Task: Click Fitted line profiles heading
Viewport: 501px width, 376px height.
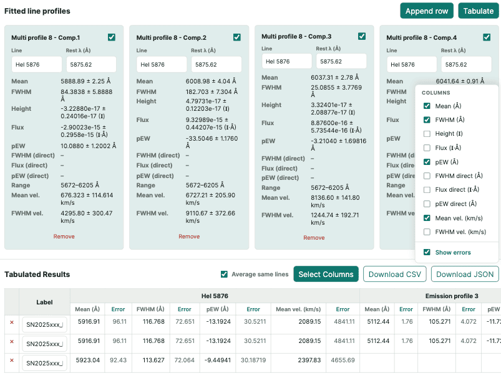Action: click(x=37, y=11)
